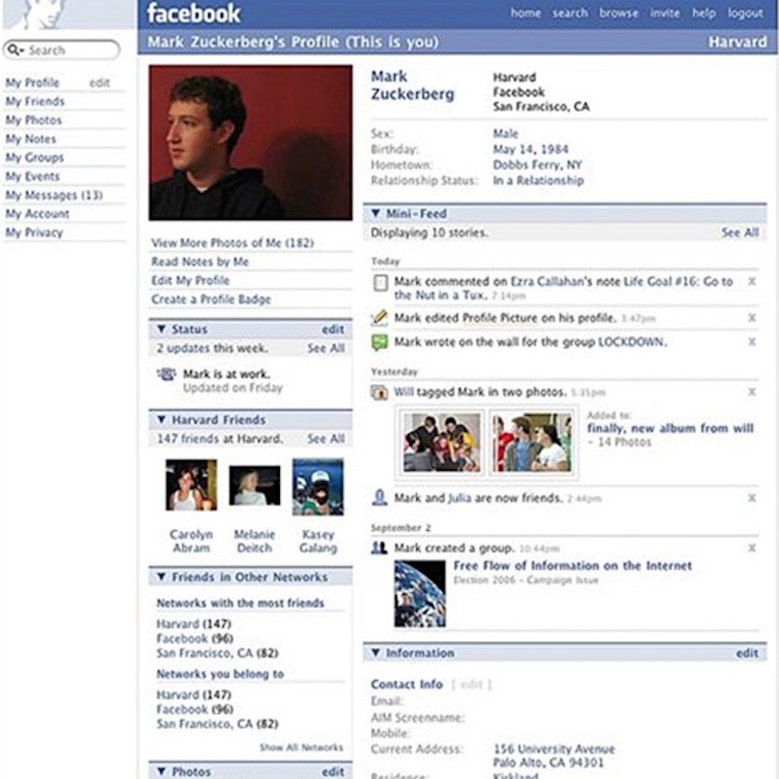The image size is (779, 779).
Task: Click the group icon beside 'Mark created a group'
Action: [380, 548]
